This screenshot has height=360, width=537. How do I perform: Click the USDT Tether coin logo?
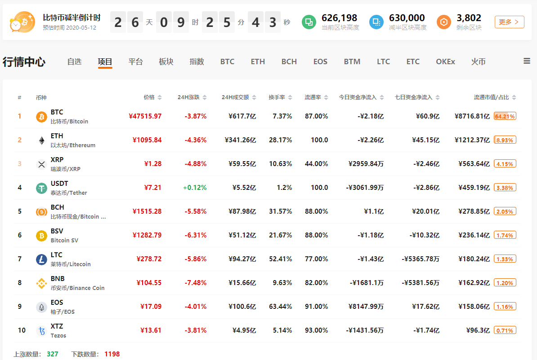point(41,188)
